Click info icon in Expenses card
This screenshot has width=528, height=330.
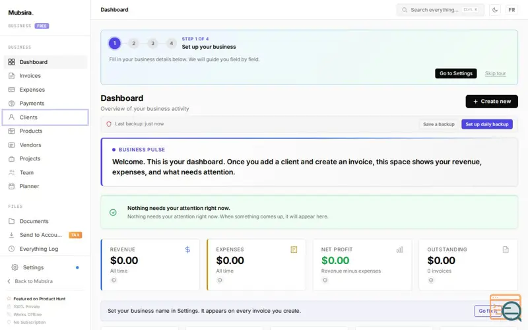point(220,280)
